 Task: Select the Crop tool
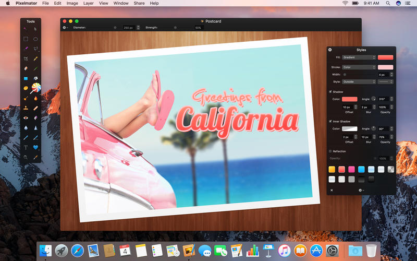pyautogui.click(x=26, y=58)
